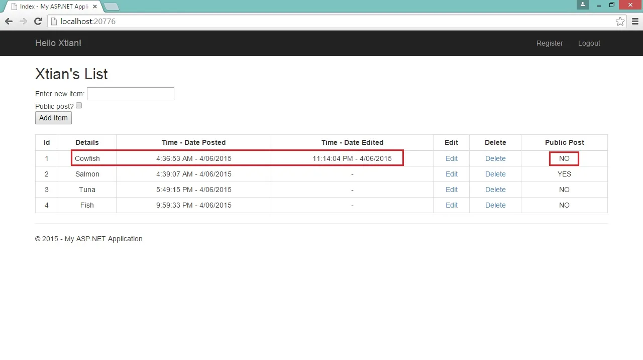Reload the page with the refresh icon
This screenshot has height=360, width=643.
coord(38,21)
